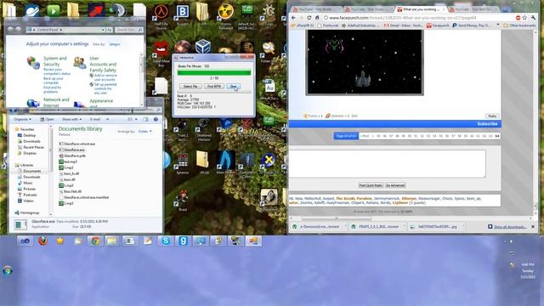Viewport: 544px width, 306px height.
Task: Open Explorer change view dropdown arrow
Action: pos(136,119)
